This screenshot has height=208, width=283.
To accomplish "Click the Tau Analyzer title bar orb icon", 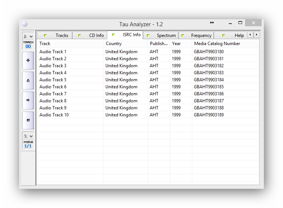I will point(25,24).
